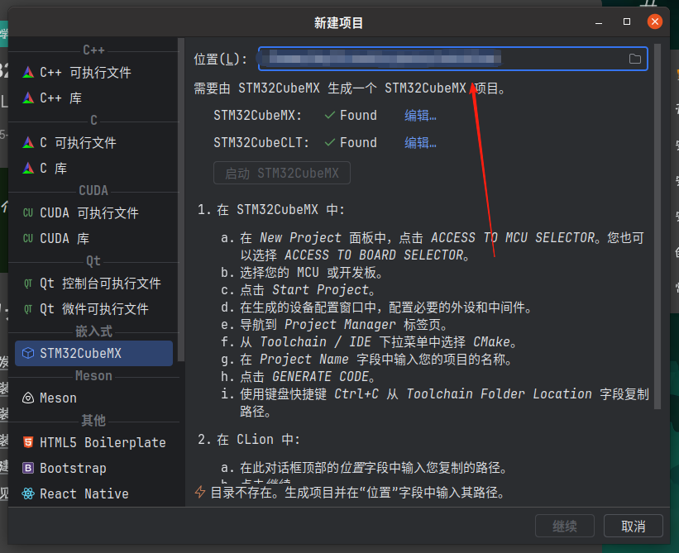The image size is (679, 553).
Task: Select C 可执行文件 project type
Action: [x=93, y=142]
